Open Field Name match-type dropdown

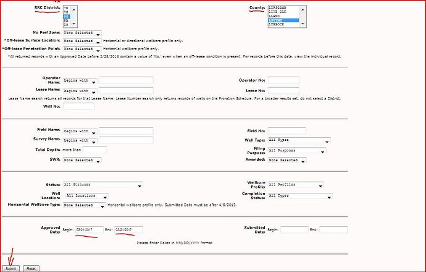[x=80, y=132]
